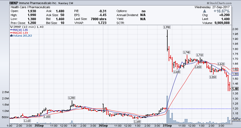
Task: Click the 265263 volume axis tag
Action: click(x=236, y=120)
